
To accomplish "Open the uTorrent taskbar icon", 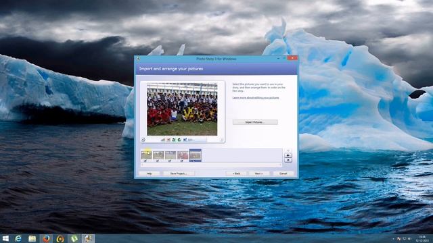I will 74,238.
